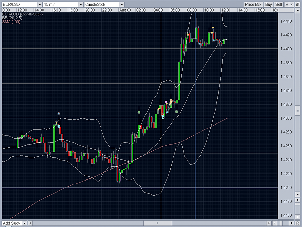
Task: Click the 1.4400 price axis label
Action: point(286,49)
